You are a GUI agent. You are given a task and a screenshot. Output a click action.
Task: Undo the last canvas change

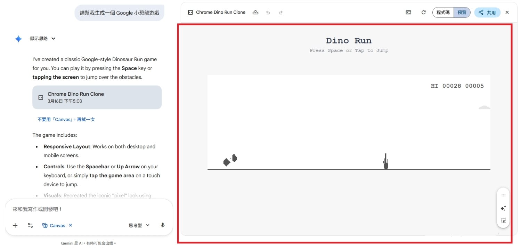(268, 13)
